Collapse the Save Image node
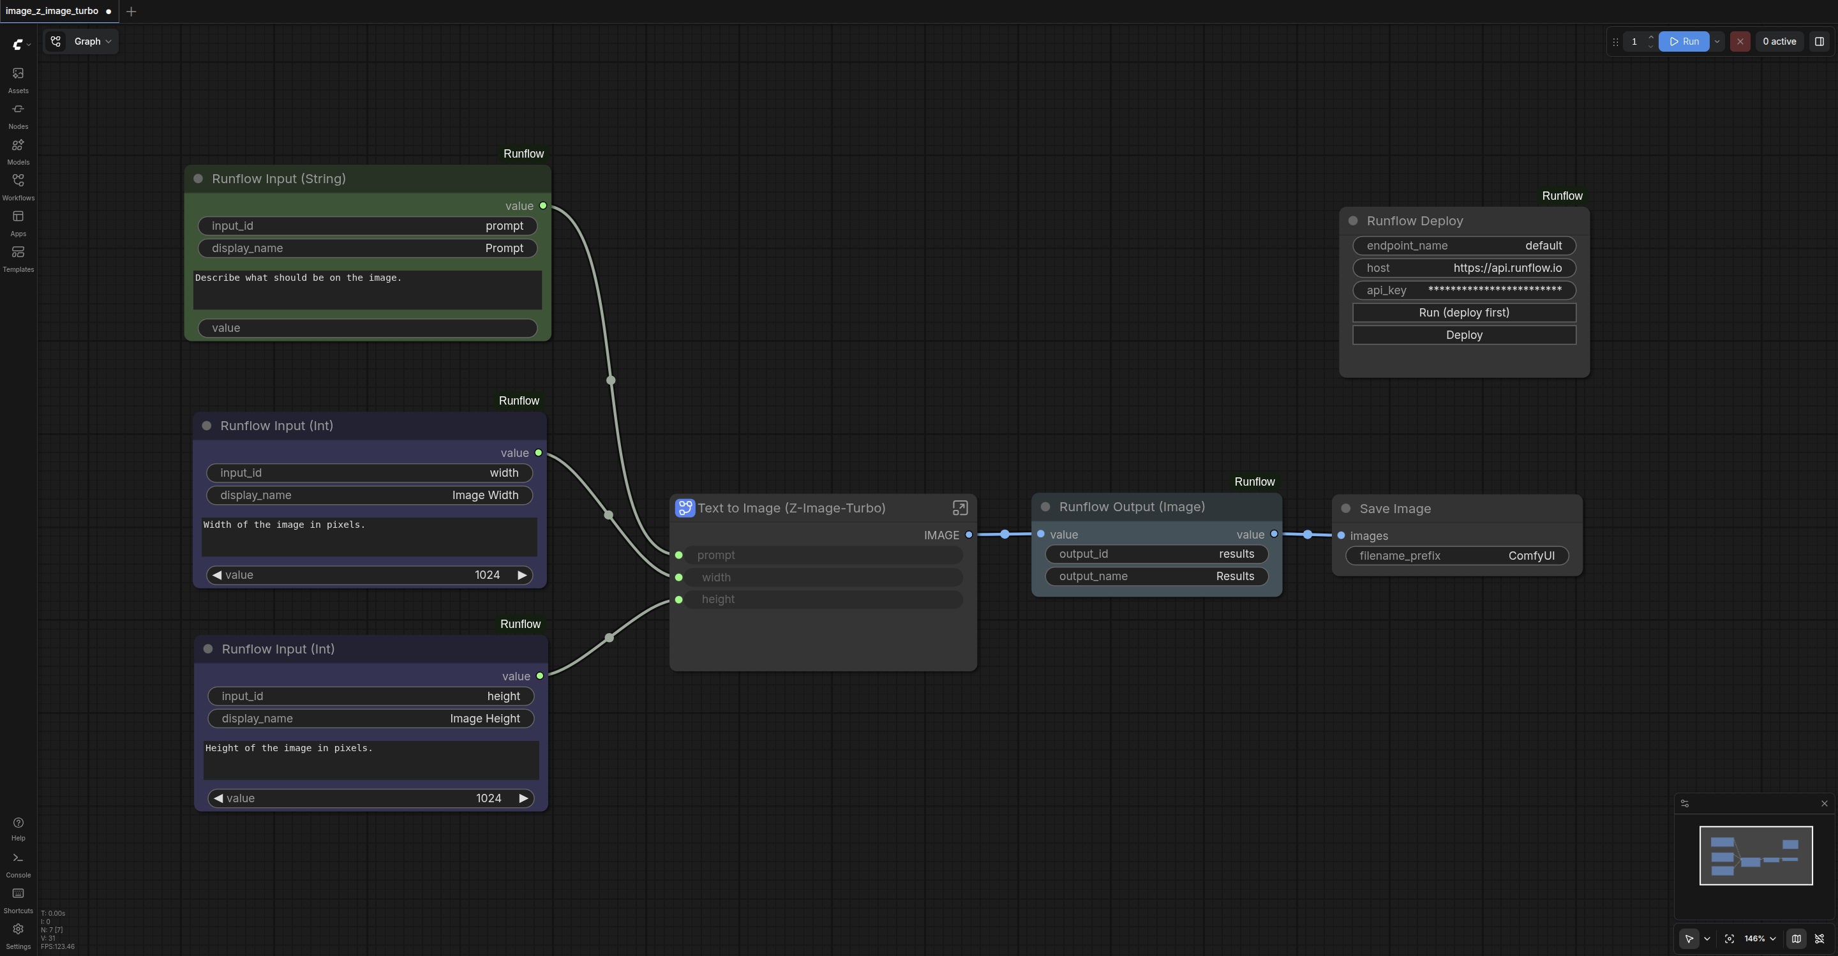The height and width of the screenshot is (956, 1838). click(x=1346, y=509)
